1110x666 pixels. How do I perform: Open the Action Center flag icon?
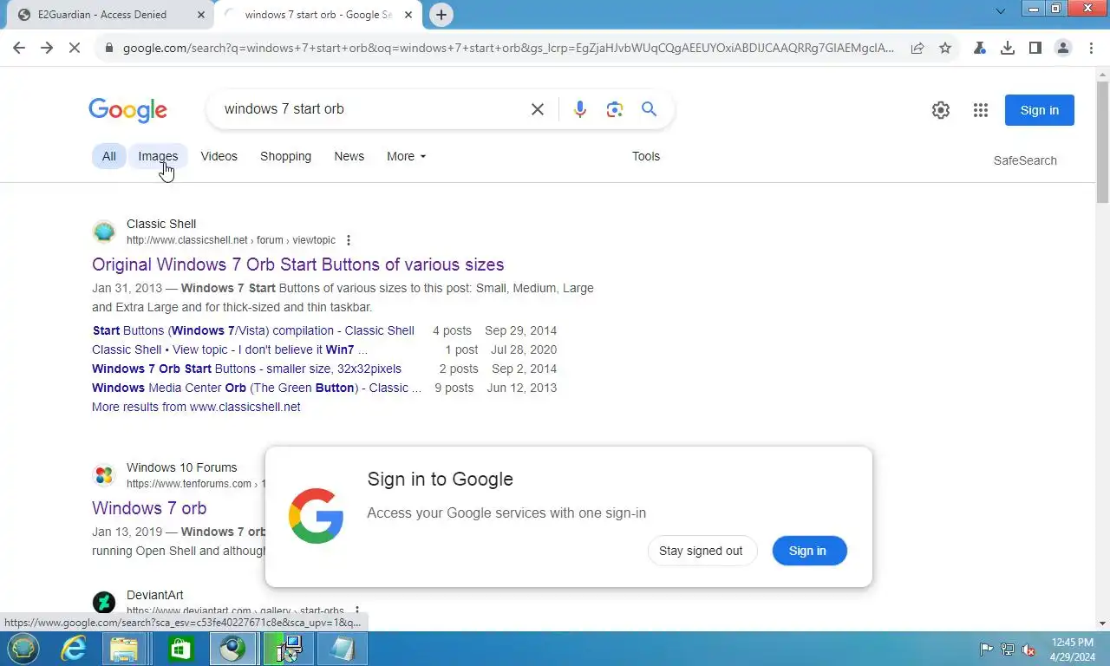[987, 650]
